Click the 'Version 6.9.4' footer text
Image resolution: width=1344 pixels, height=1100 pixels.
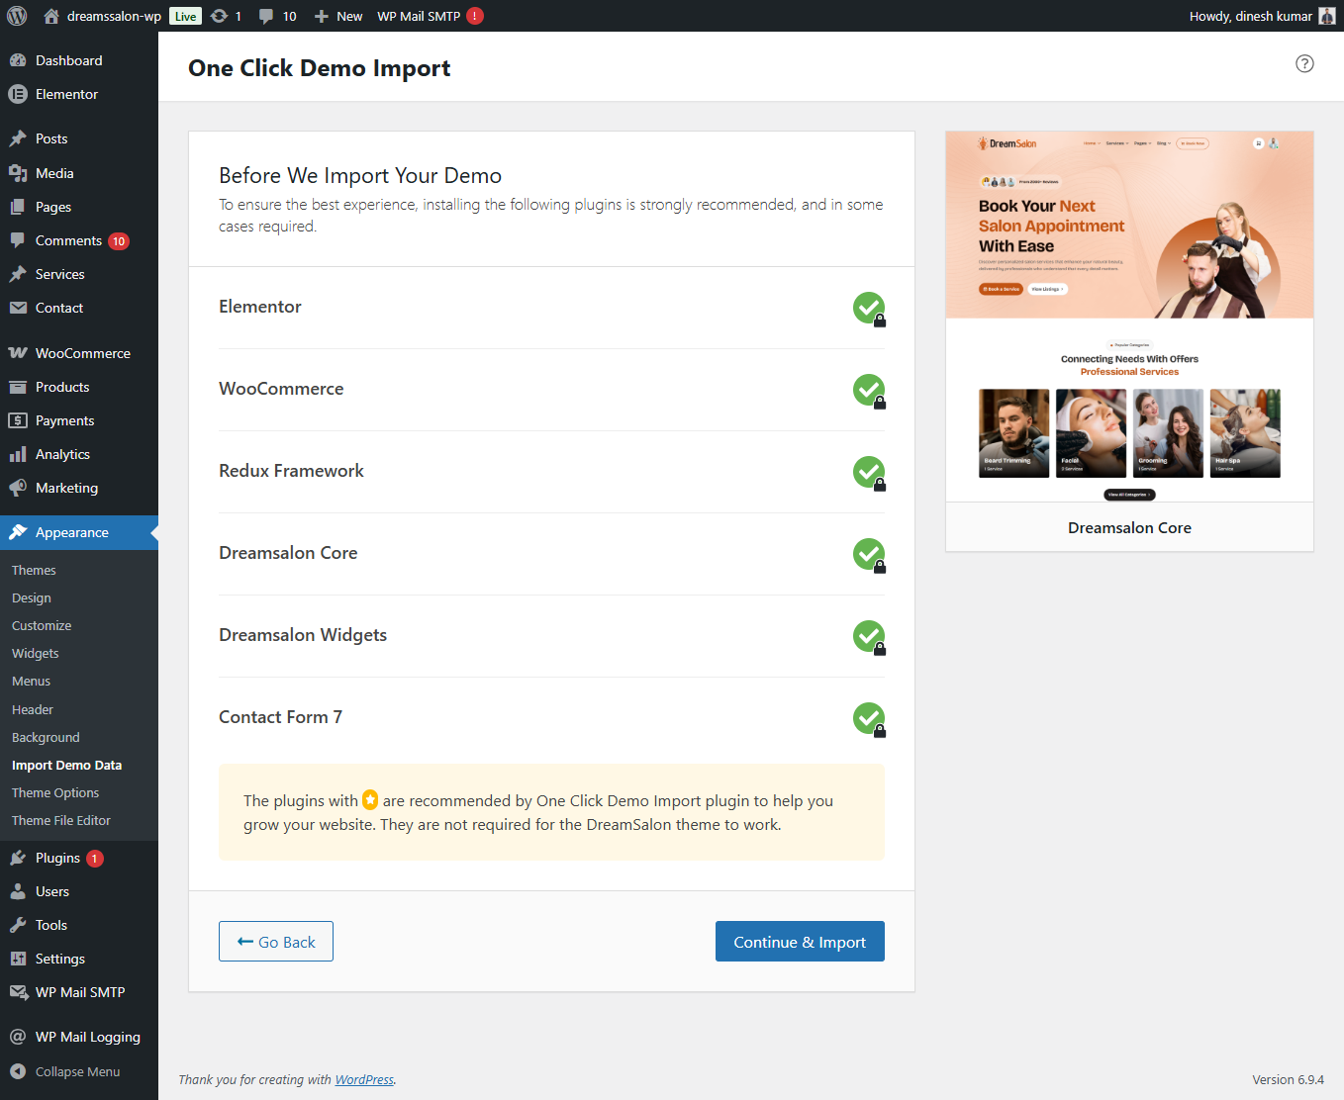point(1288,1079)
